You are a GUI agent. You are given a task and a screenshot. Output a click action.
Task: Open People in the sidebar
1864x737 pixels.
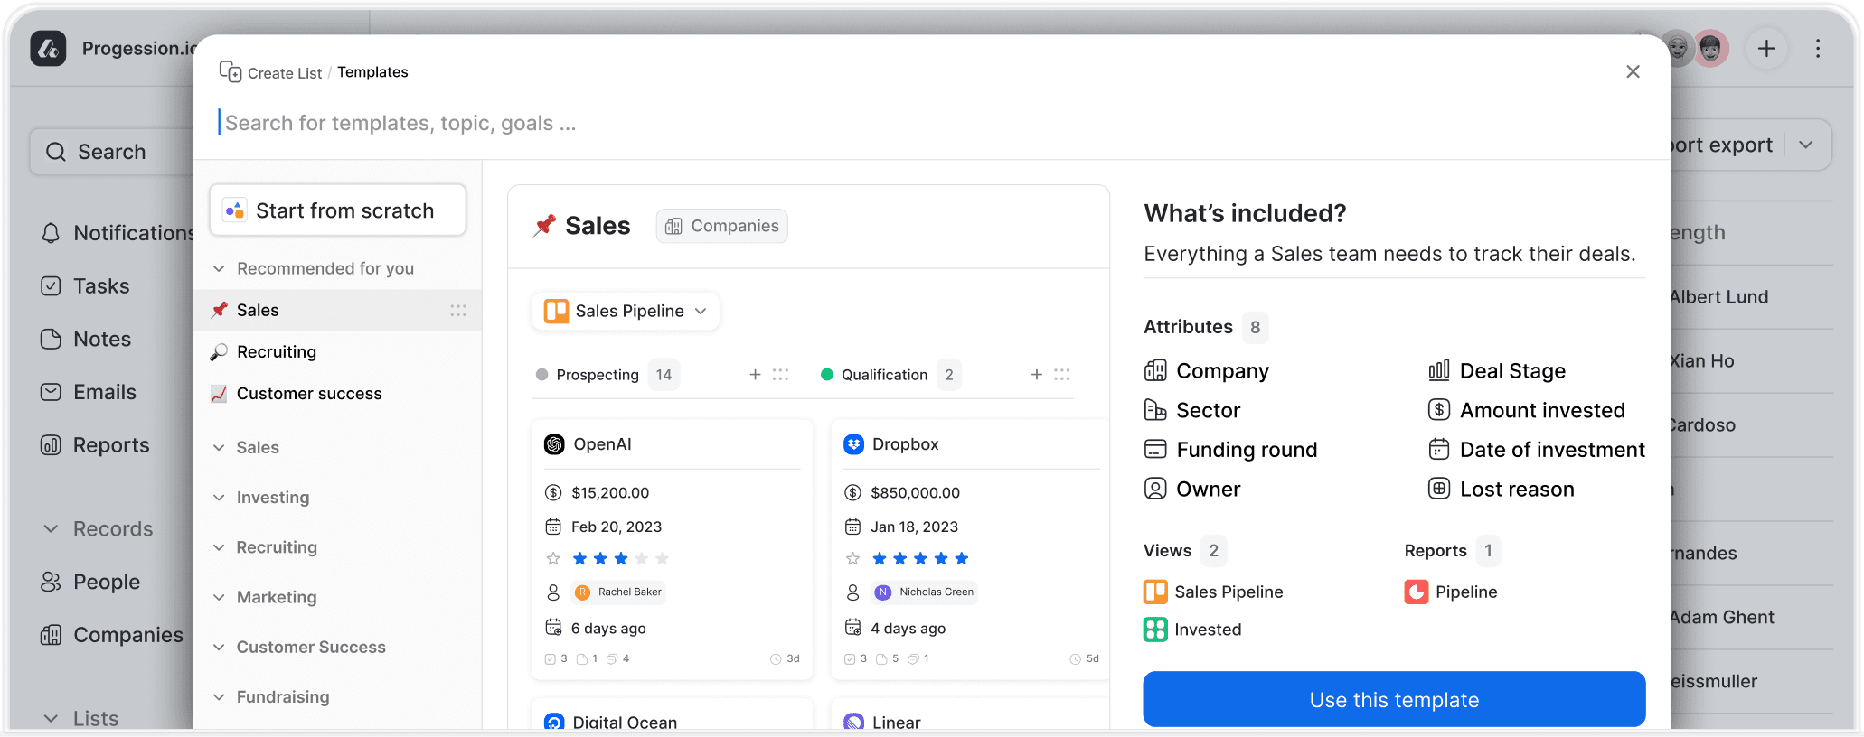(x=90, y=582)
